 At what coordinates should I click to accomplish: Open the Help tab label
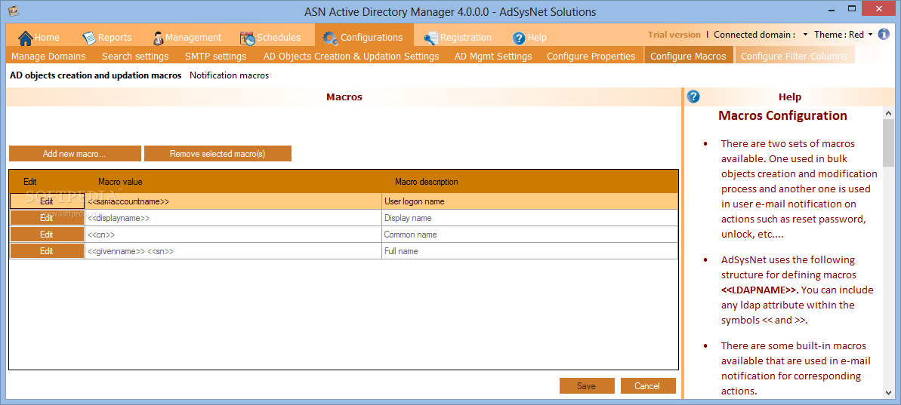click(537, 37)
